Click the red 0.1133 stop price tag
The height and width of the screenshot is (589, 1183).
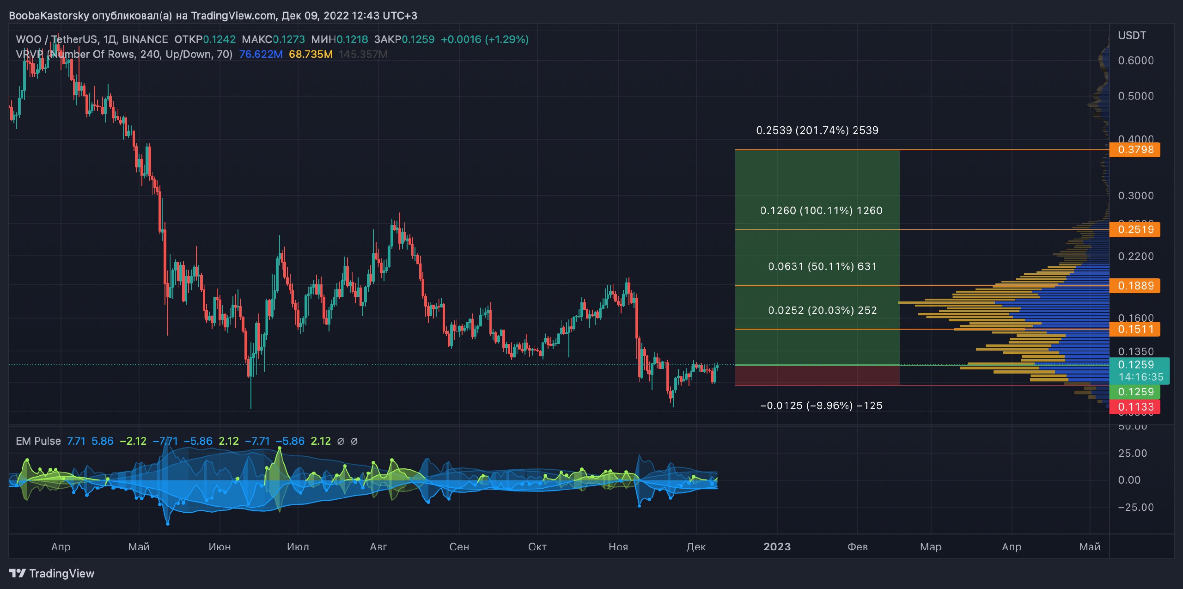click(1134, 407)
